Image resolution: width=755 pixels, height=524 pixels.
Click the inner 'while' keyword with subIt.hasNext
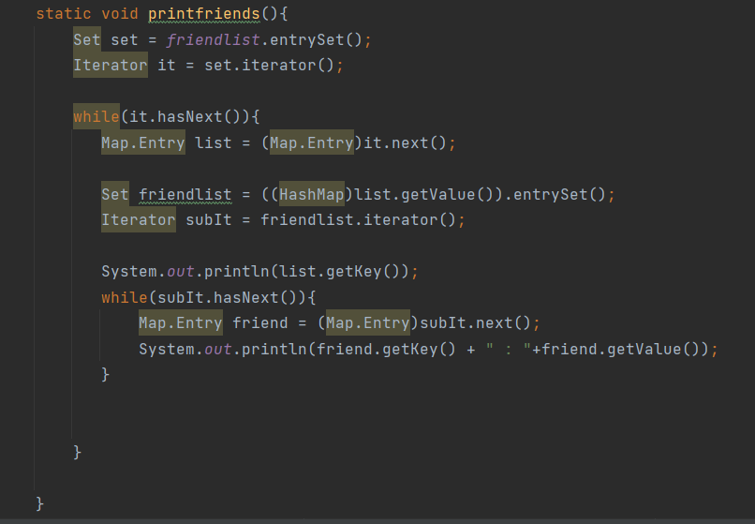point(125,297)
